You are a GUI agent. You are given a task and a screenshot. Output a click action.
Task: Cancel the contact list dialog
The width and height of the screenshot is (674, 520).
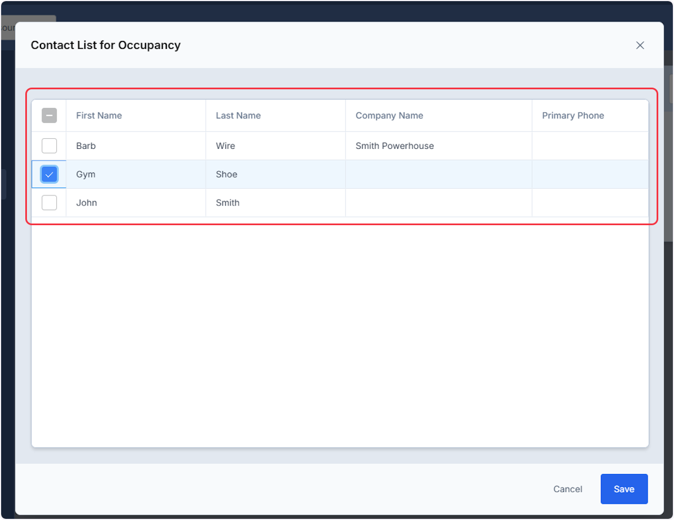[x=568, y=489]
